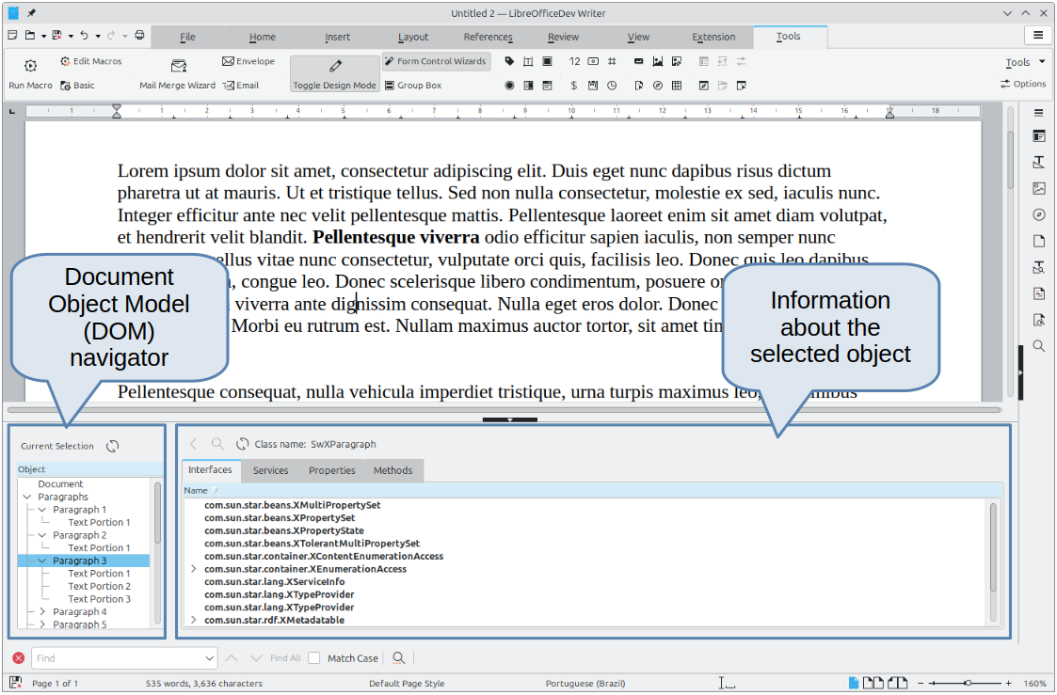The width and height of the screenshot is (1057, 695).
Task: Switch to the Insert ribbon tab
Action: [337, 37]
